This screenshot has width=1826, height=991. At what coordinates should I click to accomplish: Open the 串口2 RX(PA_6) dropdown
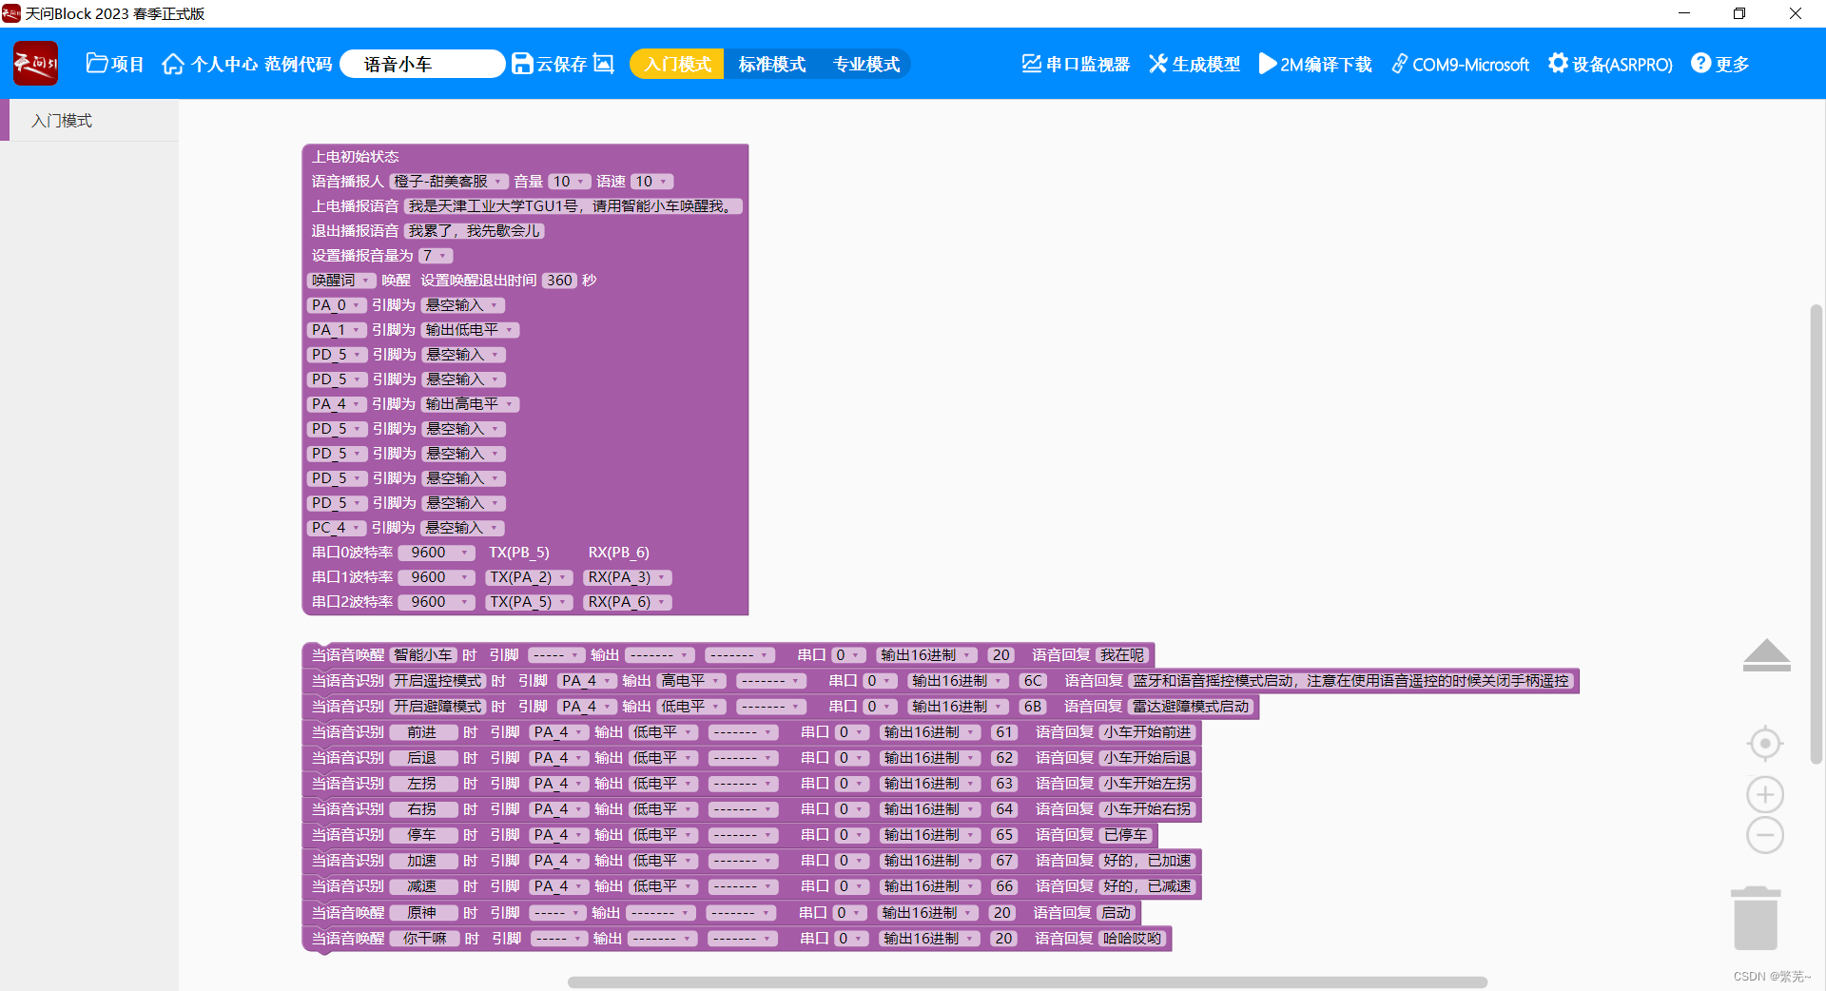click(627, 602)
